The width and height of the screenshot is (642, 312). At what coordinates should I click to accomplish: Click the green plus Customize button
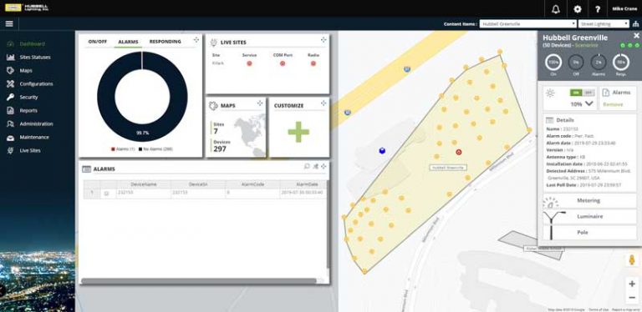coord(298,132)
